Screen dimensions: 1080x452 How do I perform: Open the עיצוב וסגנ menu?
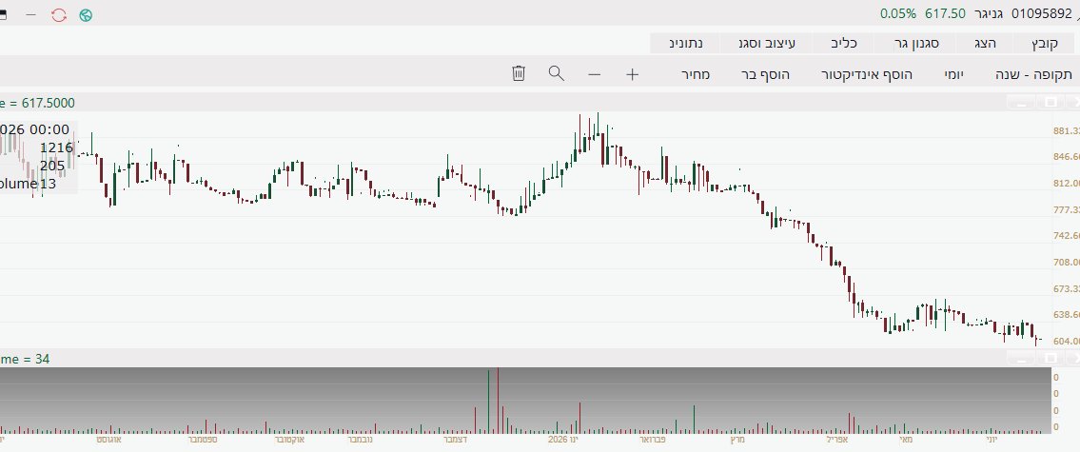(x=765, y=43)
